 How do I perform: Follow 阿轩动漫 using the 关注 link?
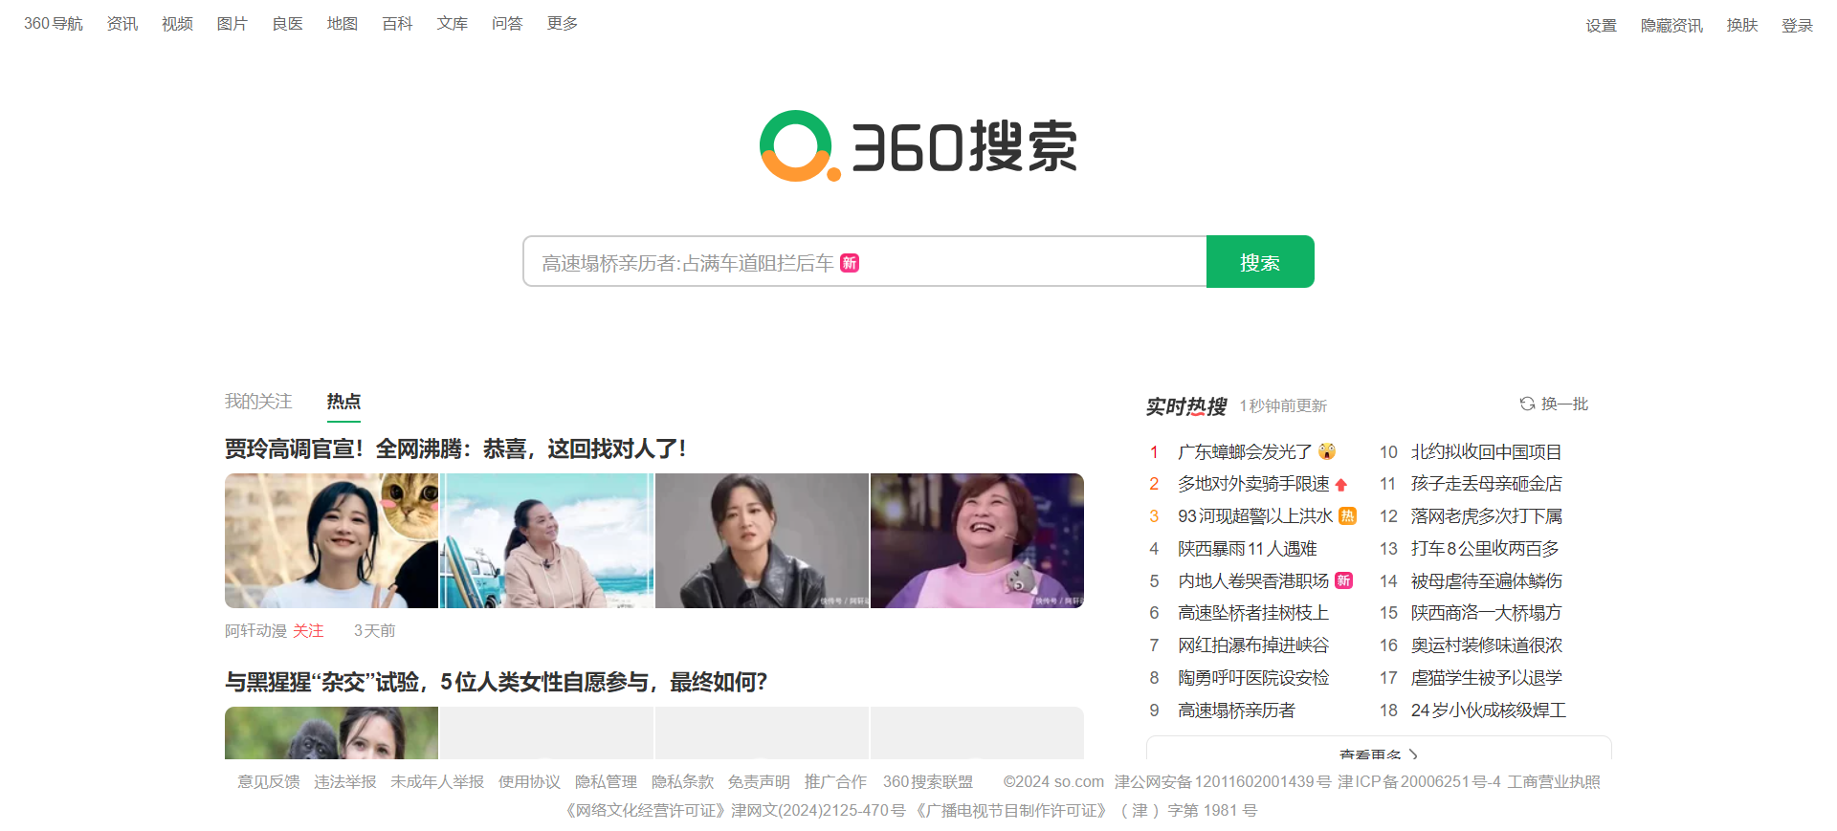pos(308,631)
